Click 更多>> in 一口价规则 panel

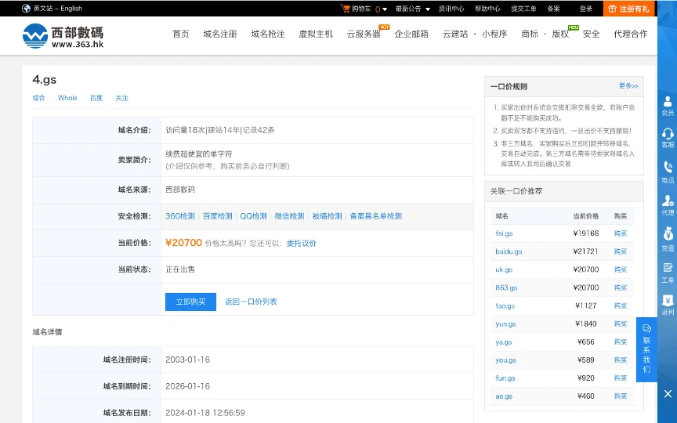click(x=628, y=86)
